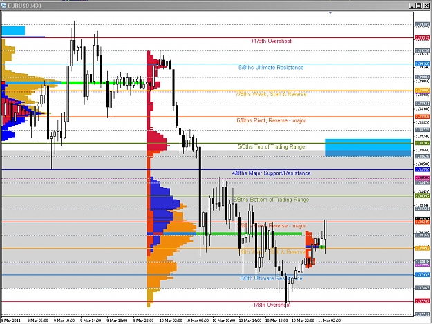Click the 1.38420 price scale value

tap(422, 191)
